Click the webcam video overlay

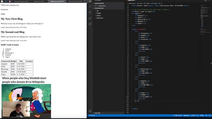coord(16,109)
